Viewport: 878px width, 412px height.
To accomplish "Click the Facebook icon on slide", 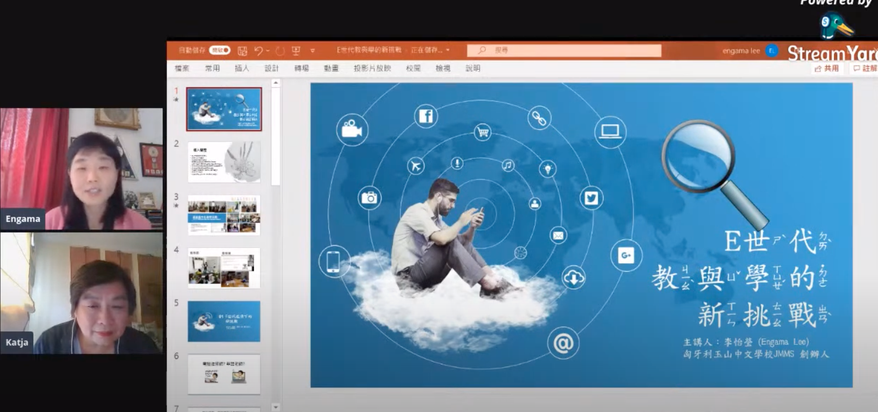I will coord(426,116).
